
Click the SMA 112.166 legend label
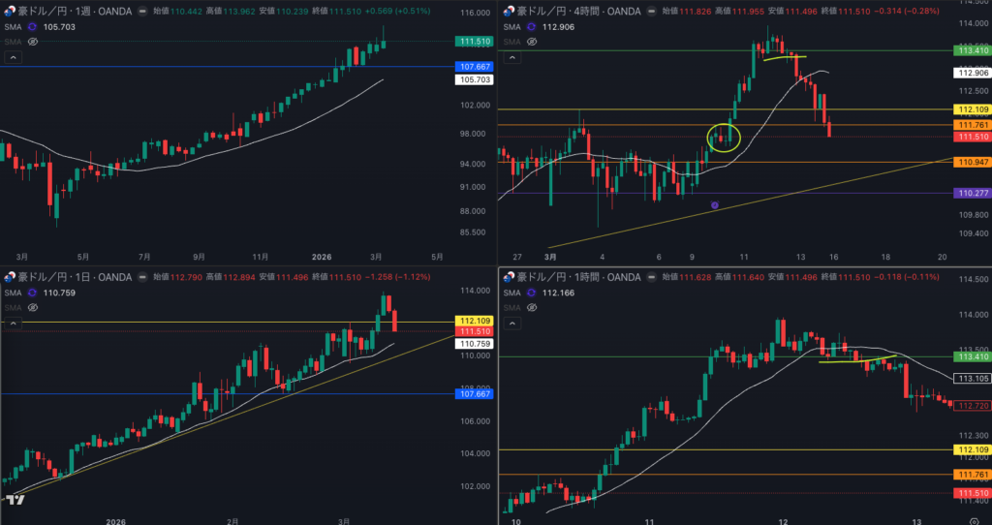point(539,293)
